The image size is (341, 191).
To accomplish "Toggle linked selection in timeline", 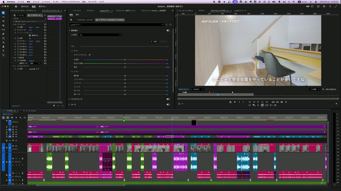I will coord(12,118).
